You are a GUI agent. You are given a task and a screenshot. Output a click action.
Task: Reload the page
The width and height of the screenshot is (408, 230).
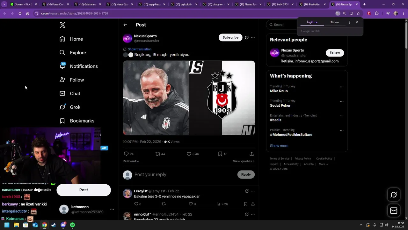[x=20, y=13]
